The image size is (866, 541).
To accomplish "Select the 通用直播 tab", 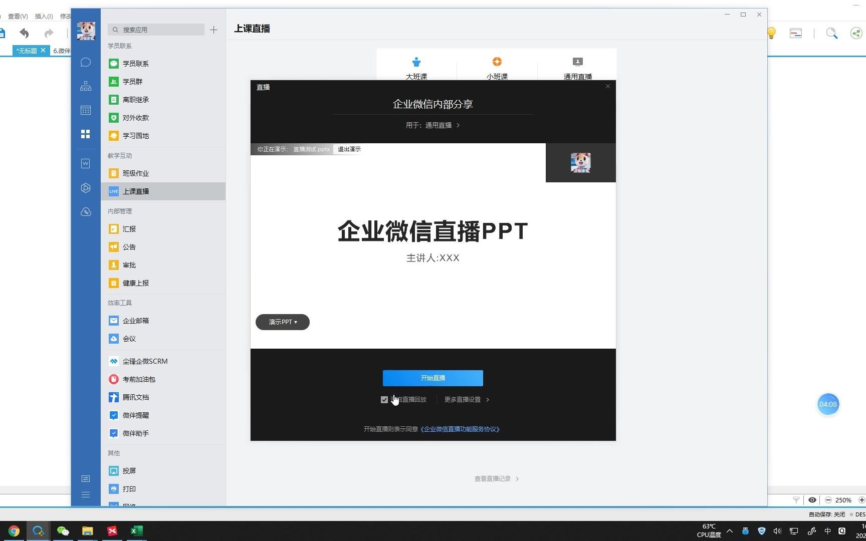I will pyautogui.click(x=578, y=68).
